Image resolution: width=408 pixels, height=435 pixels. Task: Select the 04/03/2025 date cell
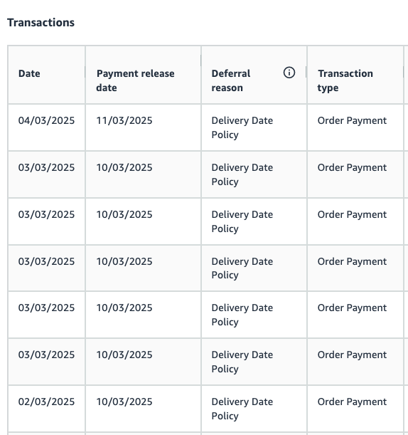46,120
